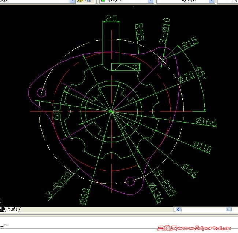The image size is (238, 233).
Task: Select the small 8 dimension in slot
Action: coord(136,67)
